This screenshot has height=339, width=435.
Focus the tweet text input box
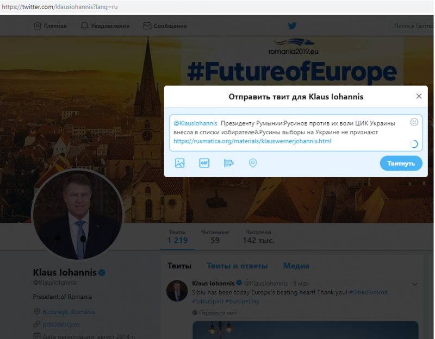(296, 133)
